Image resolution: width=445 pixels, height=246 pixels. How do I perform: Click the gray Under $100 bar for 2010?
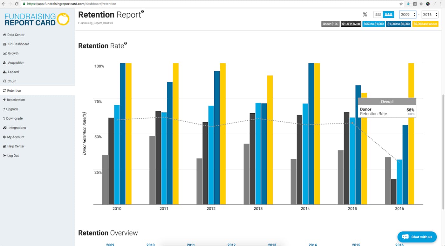point(105,179)
